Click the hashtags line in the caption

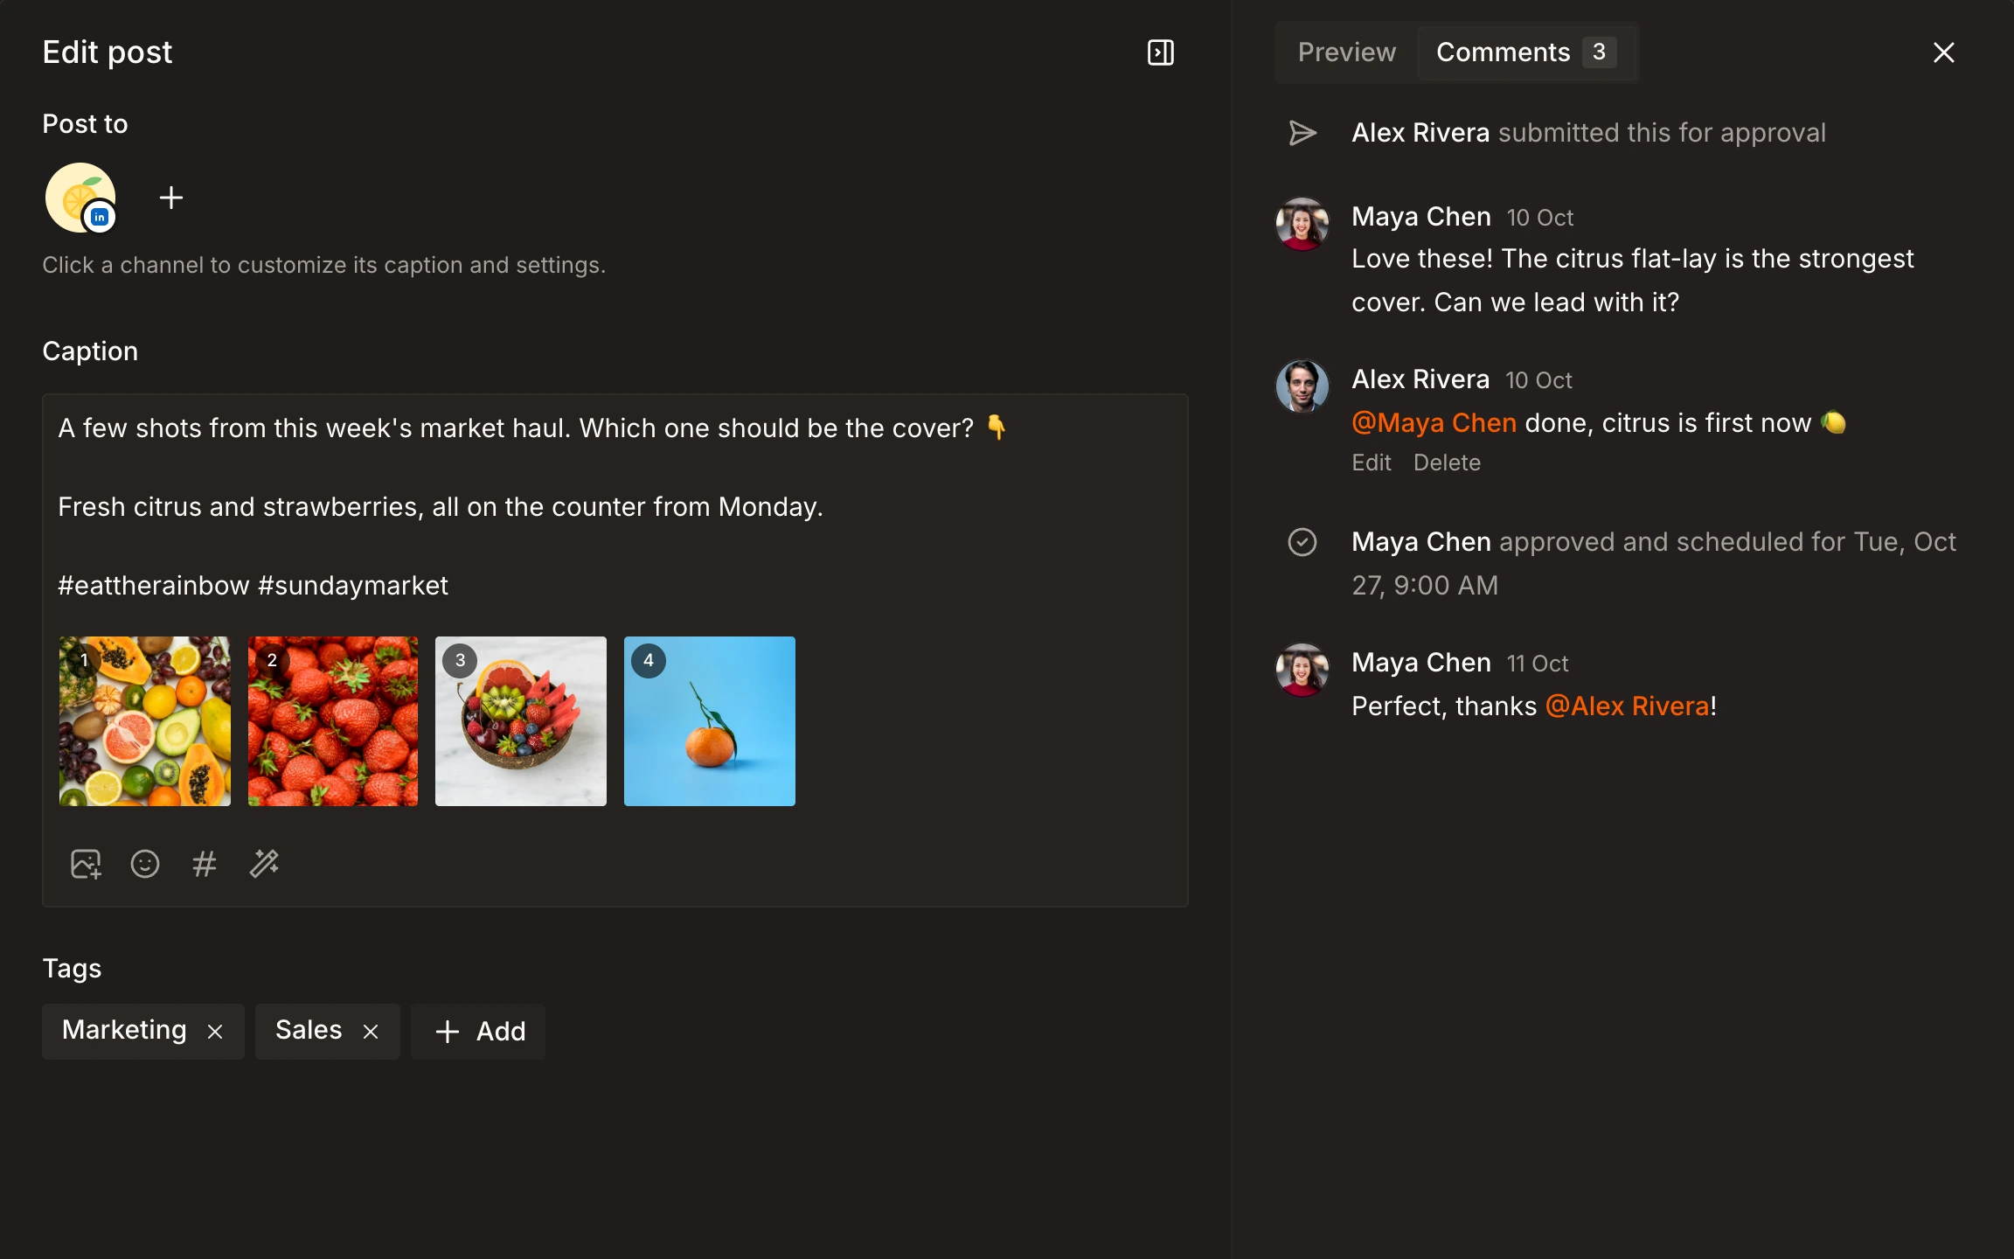(253, 586)
